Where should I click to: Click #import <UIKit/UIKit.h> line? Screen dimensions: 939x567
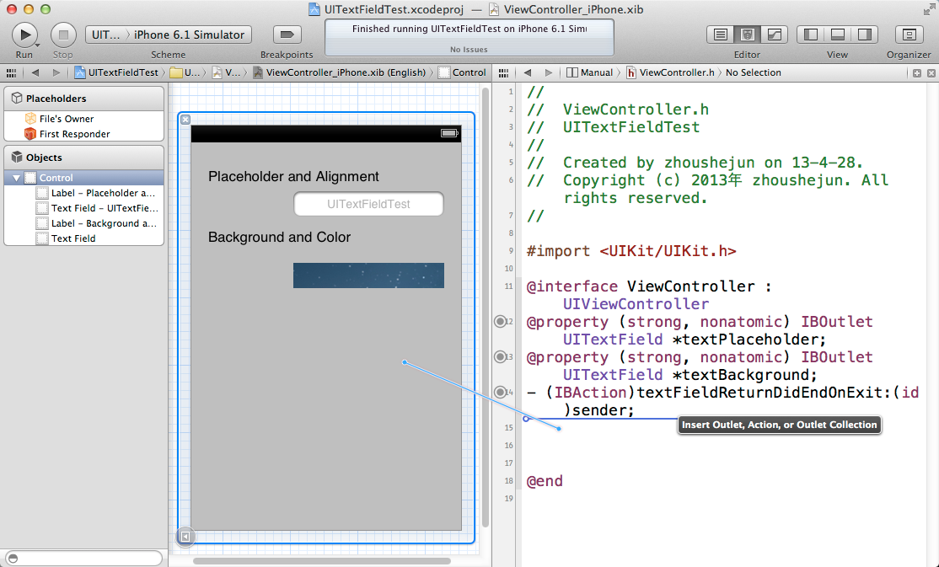coord(631,251)
